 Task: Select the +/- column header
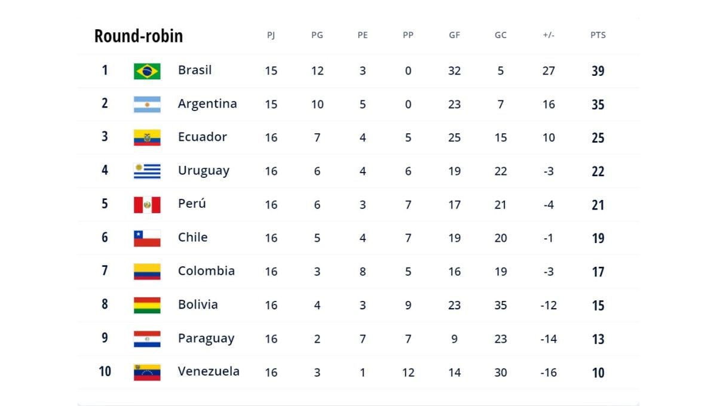click(x=549, y=35)
